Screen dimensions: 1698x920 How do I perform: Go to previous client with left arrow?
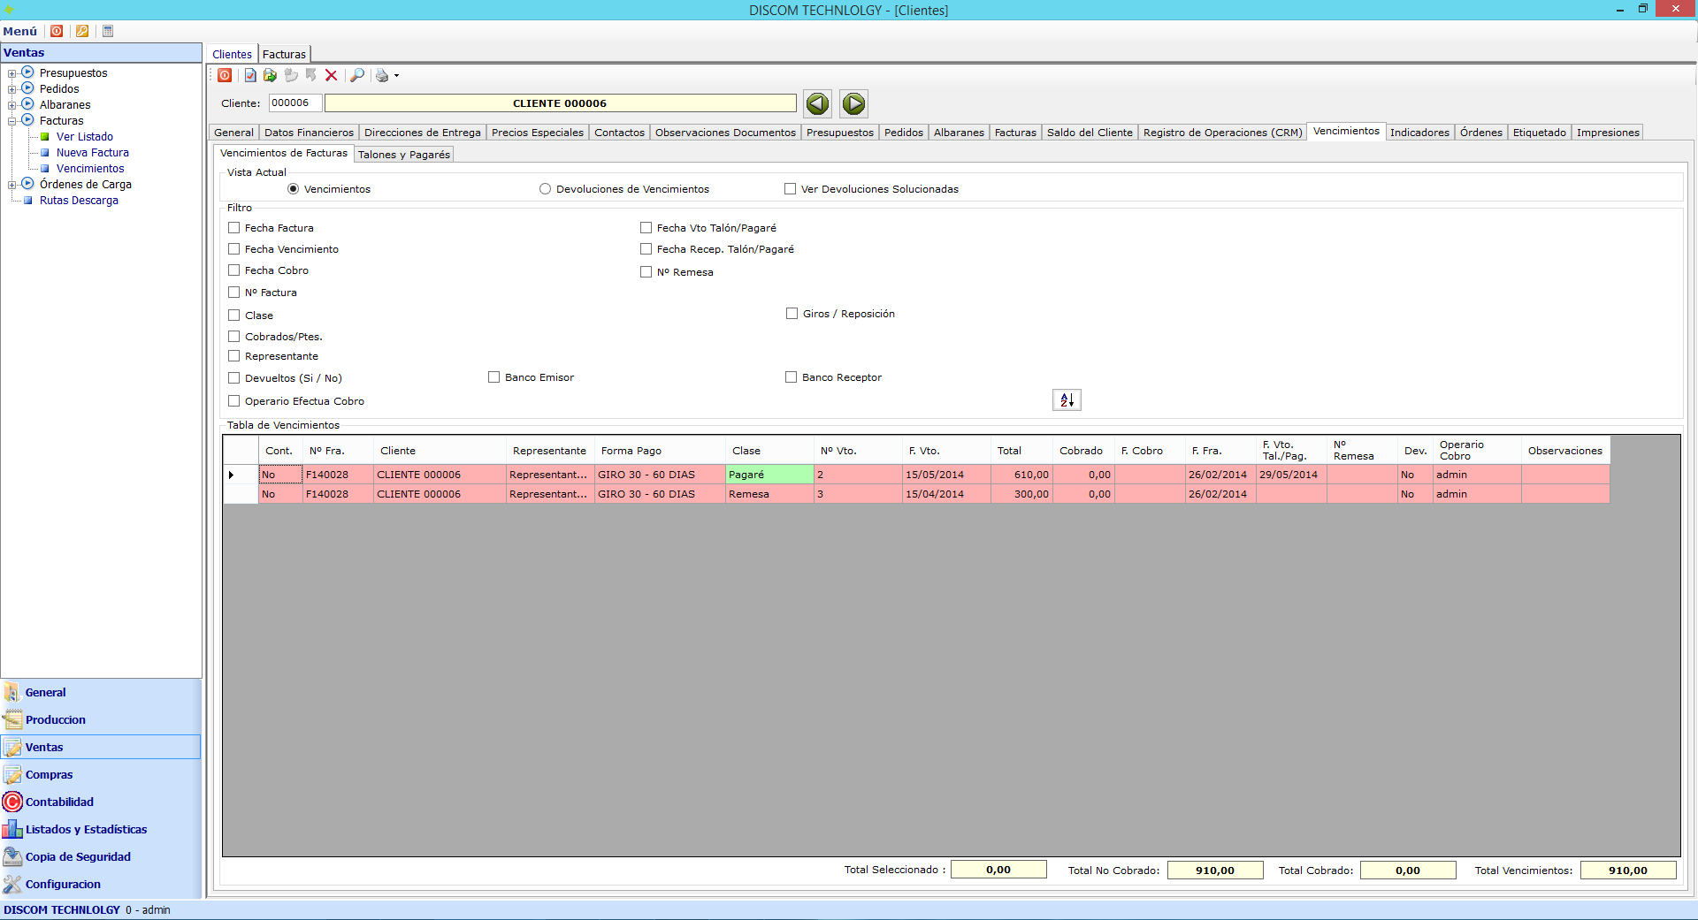817,104
